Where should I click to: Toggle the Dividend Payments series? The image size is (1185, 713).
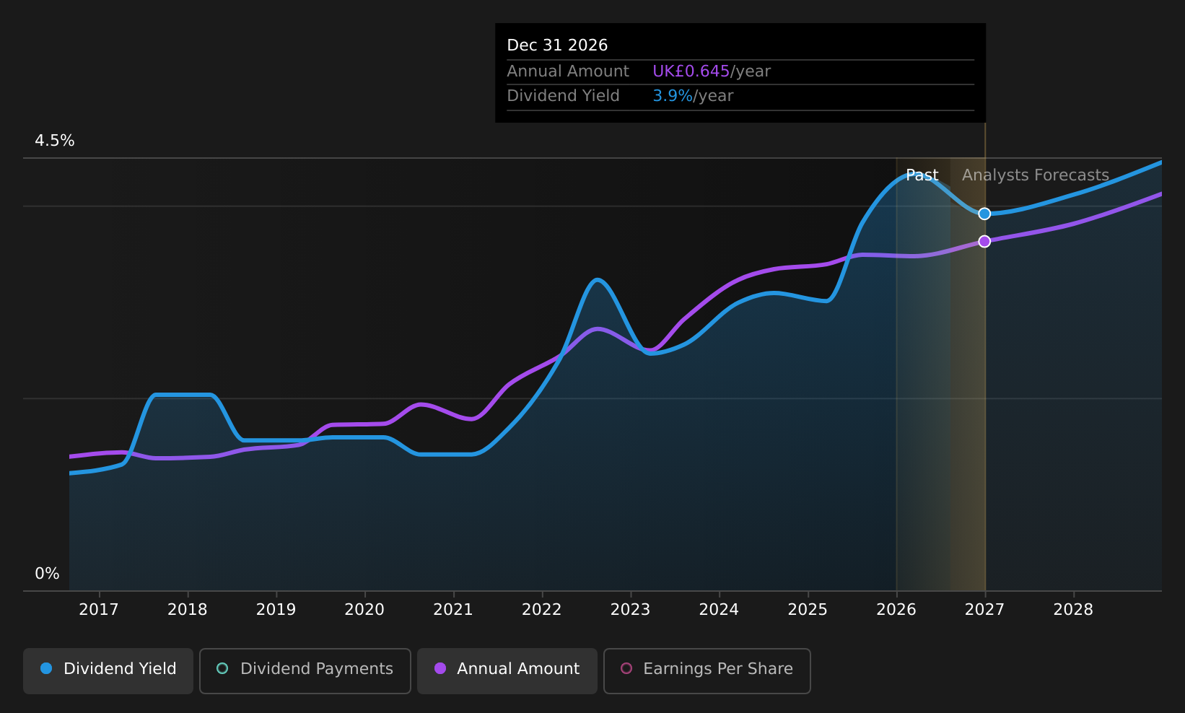coord(305,671)
